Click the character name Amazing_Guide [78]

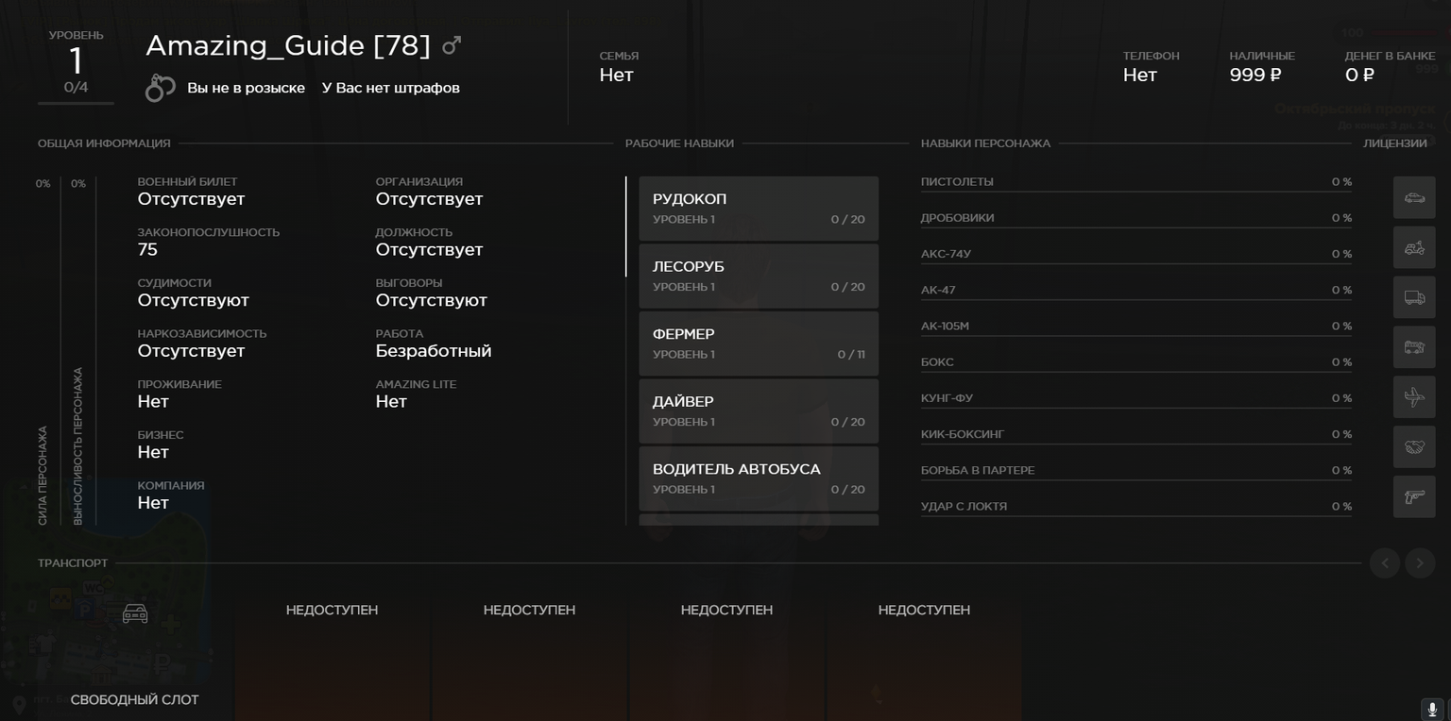pyautogui.click(x=288, y=45)
